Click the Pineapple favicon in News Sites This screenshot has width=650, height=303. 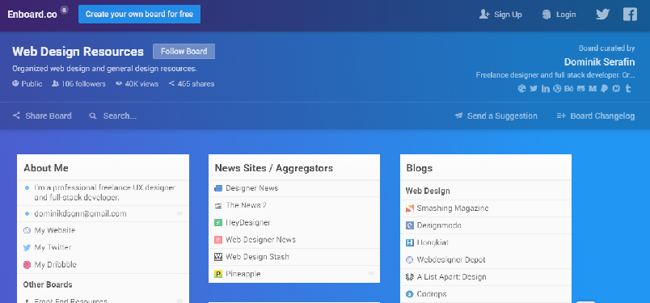pyautogui.click(x=218, y=274)
